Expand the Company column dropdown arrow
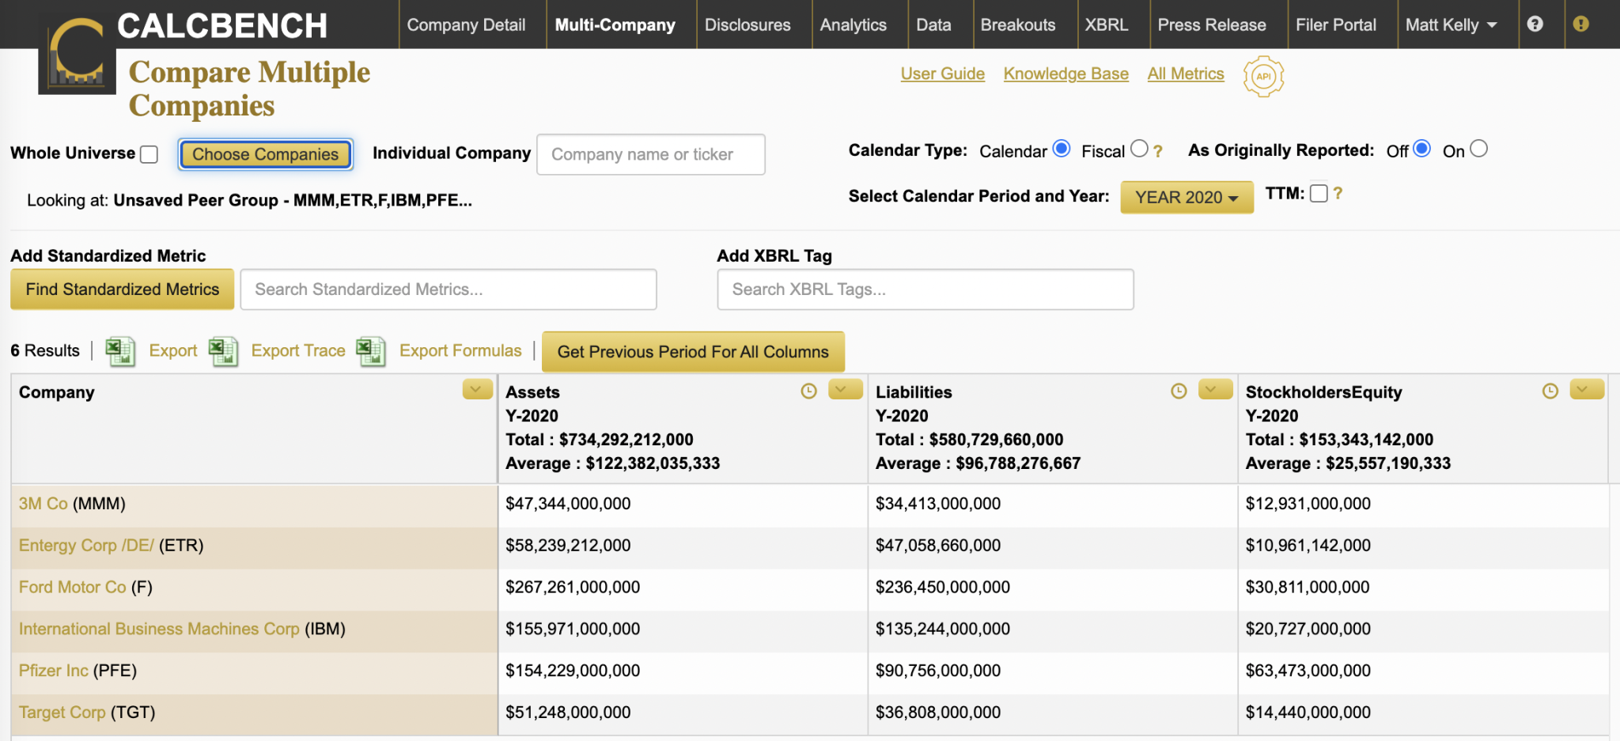Viewport: 1620px width, 741px height. tap(477, 389)
